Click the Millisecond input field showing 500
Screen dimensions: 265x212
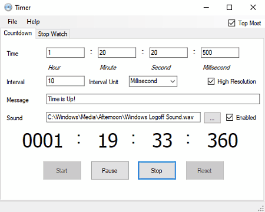pos(220,52)
